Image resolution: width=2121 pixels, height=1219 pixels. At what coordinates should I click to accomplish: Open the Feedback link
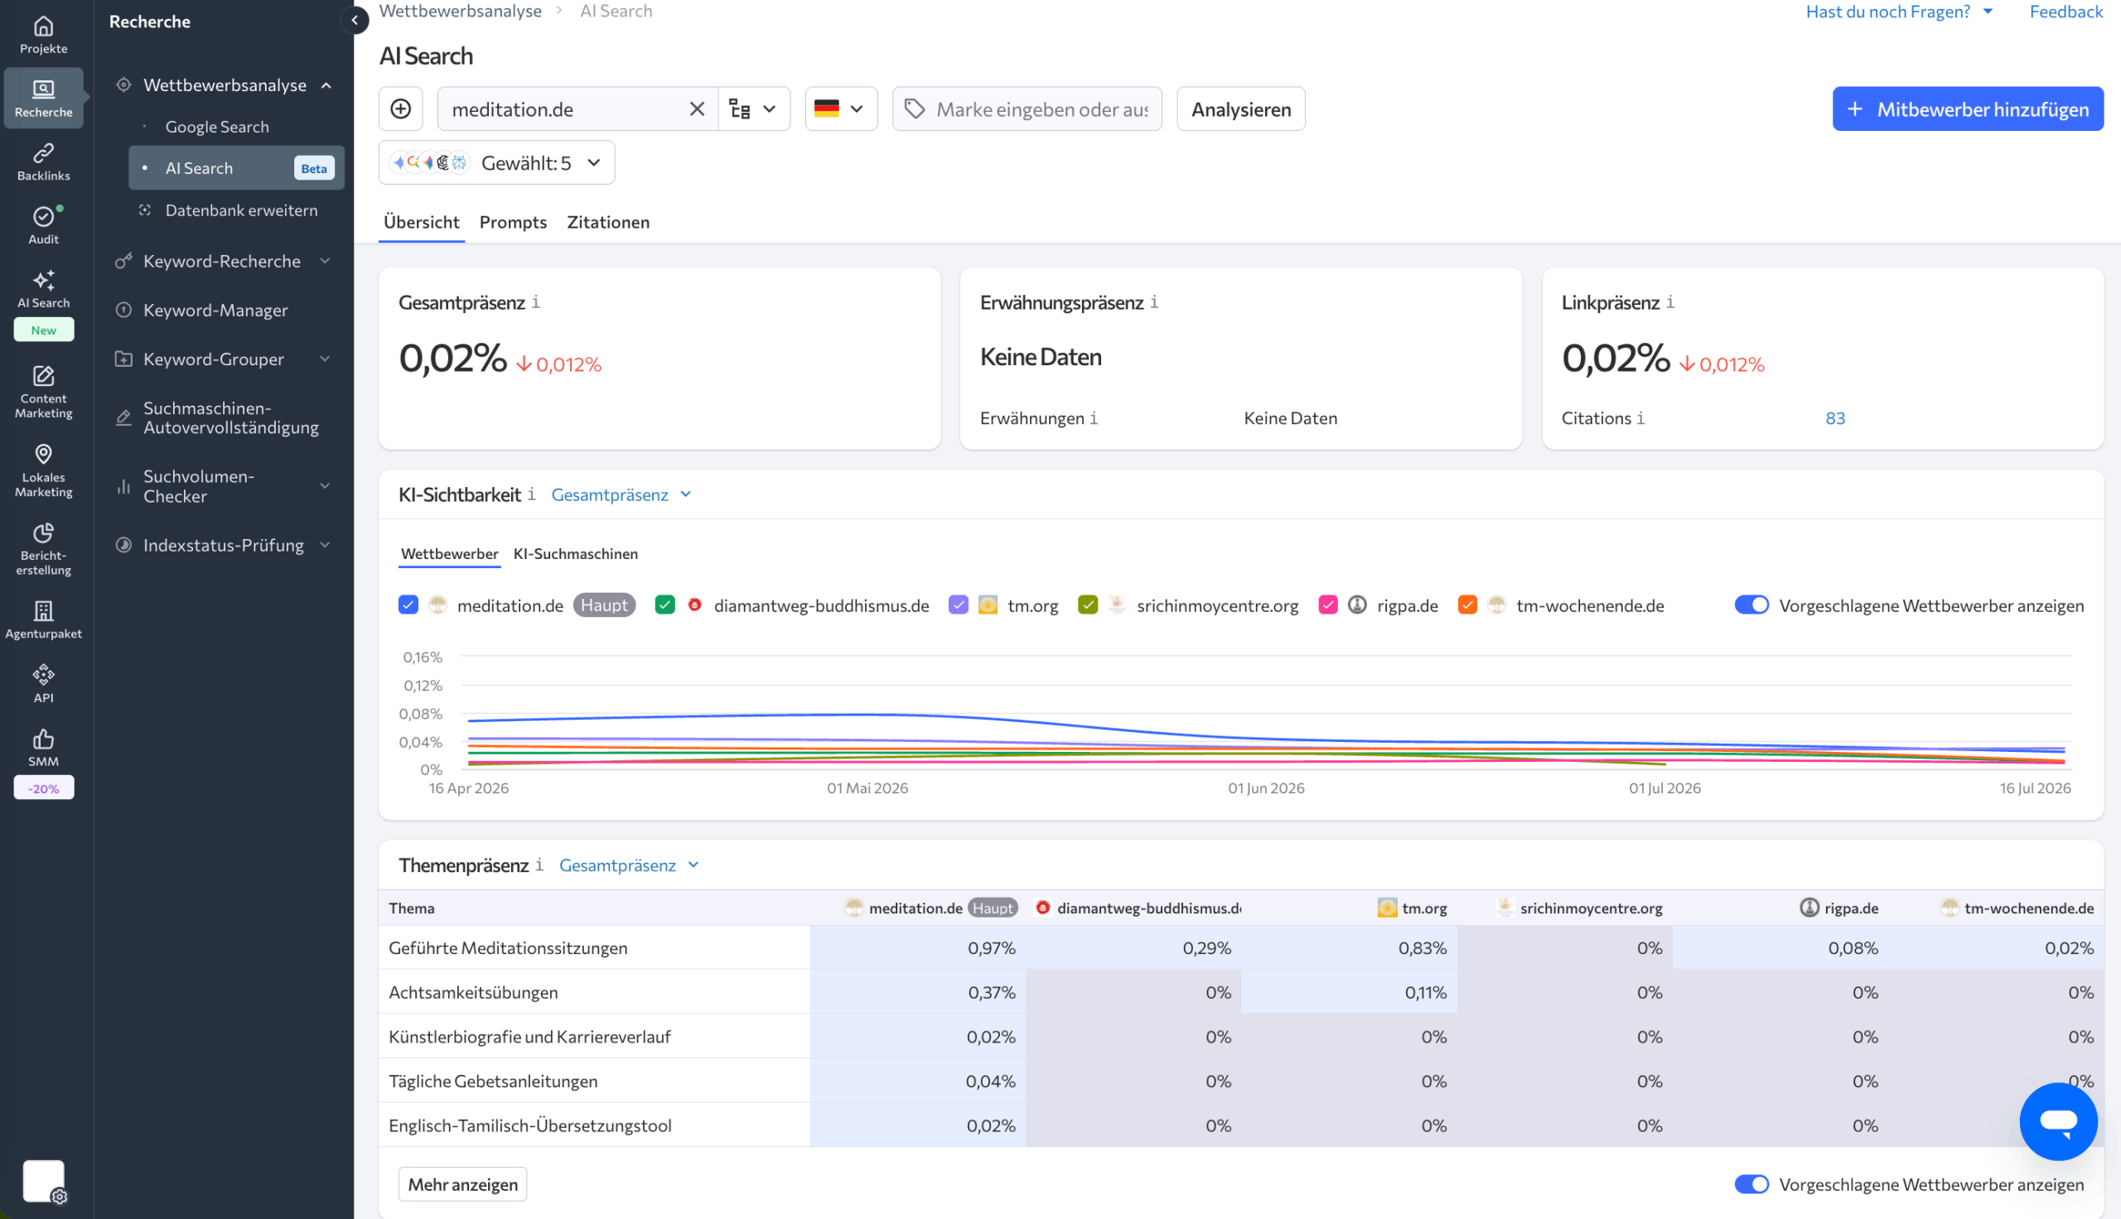pyautogui.click(x=2065, y=12)
